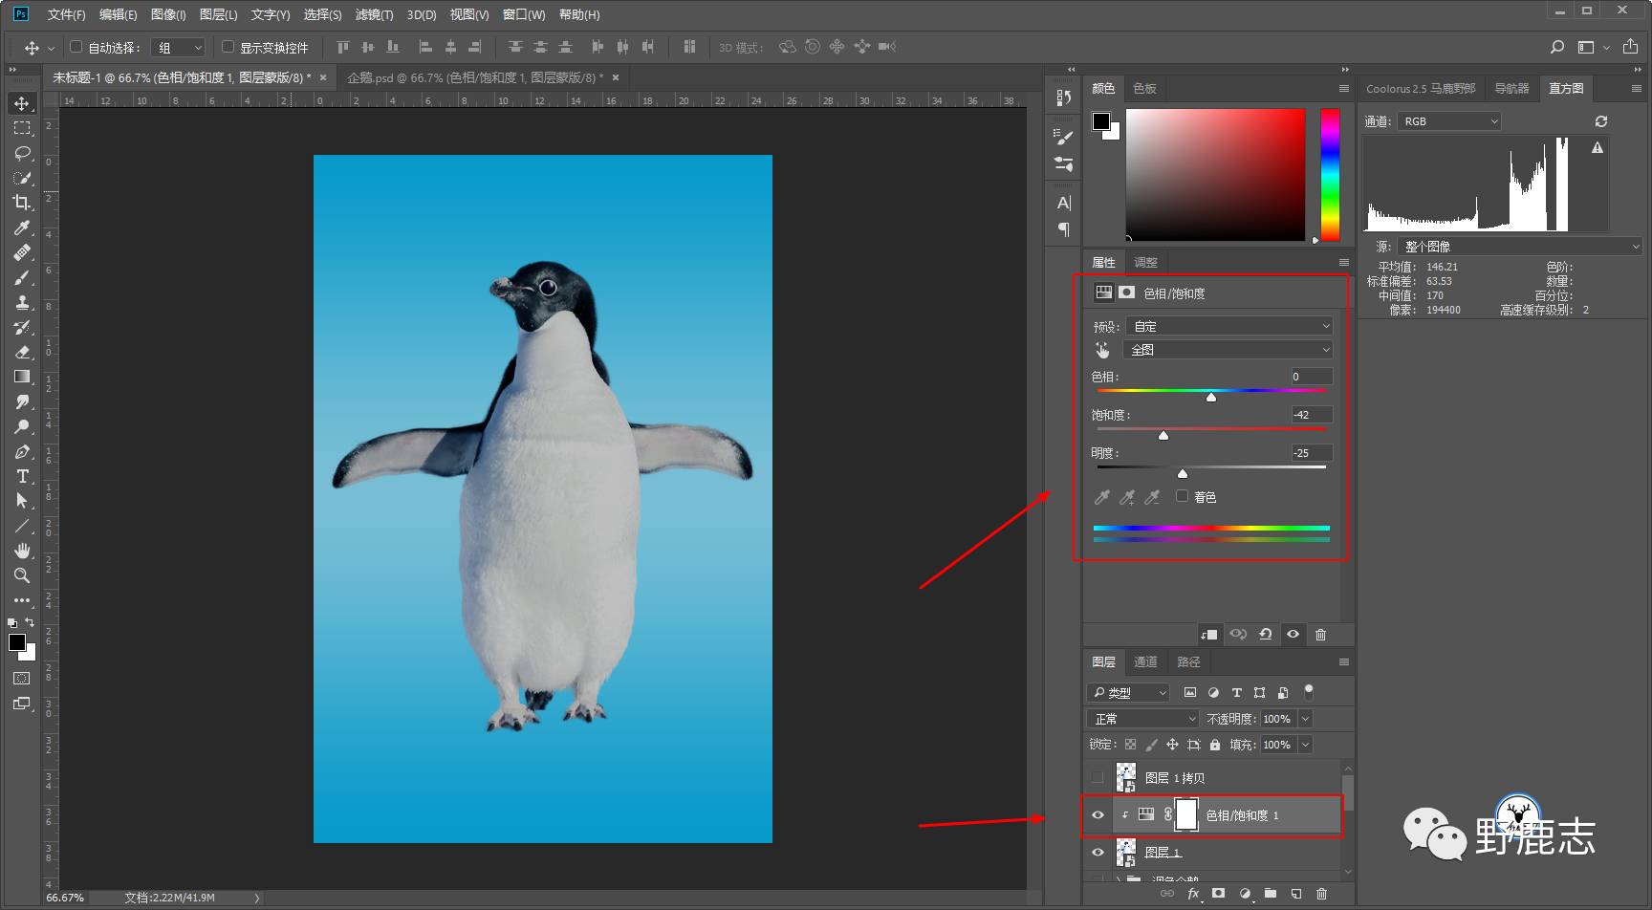Open the histogram channel RGB dropdown
This screenshot has height=910, width=1652.
click(x=1449, y=121)
